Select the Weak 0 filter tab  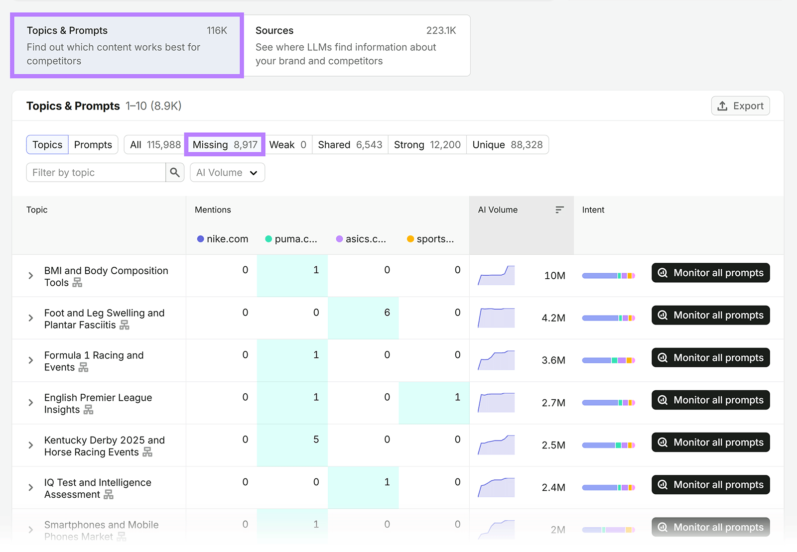pos(287,144)
